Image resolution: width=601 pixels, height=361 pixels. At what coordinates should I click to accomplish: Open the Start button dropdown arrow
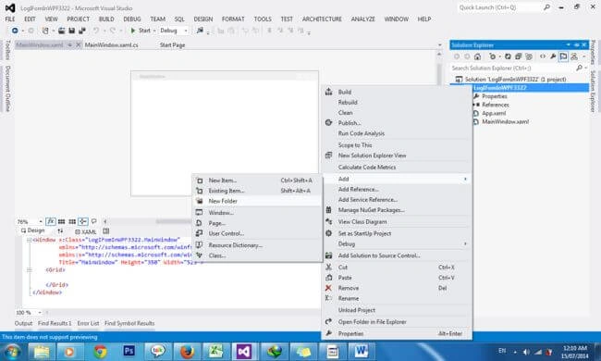point(154,31)
